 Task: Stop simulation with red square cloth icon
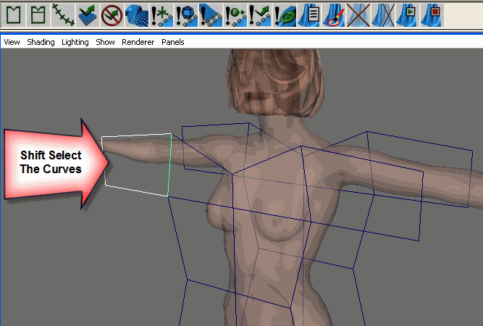coord(434,12)
